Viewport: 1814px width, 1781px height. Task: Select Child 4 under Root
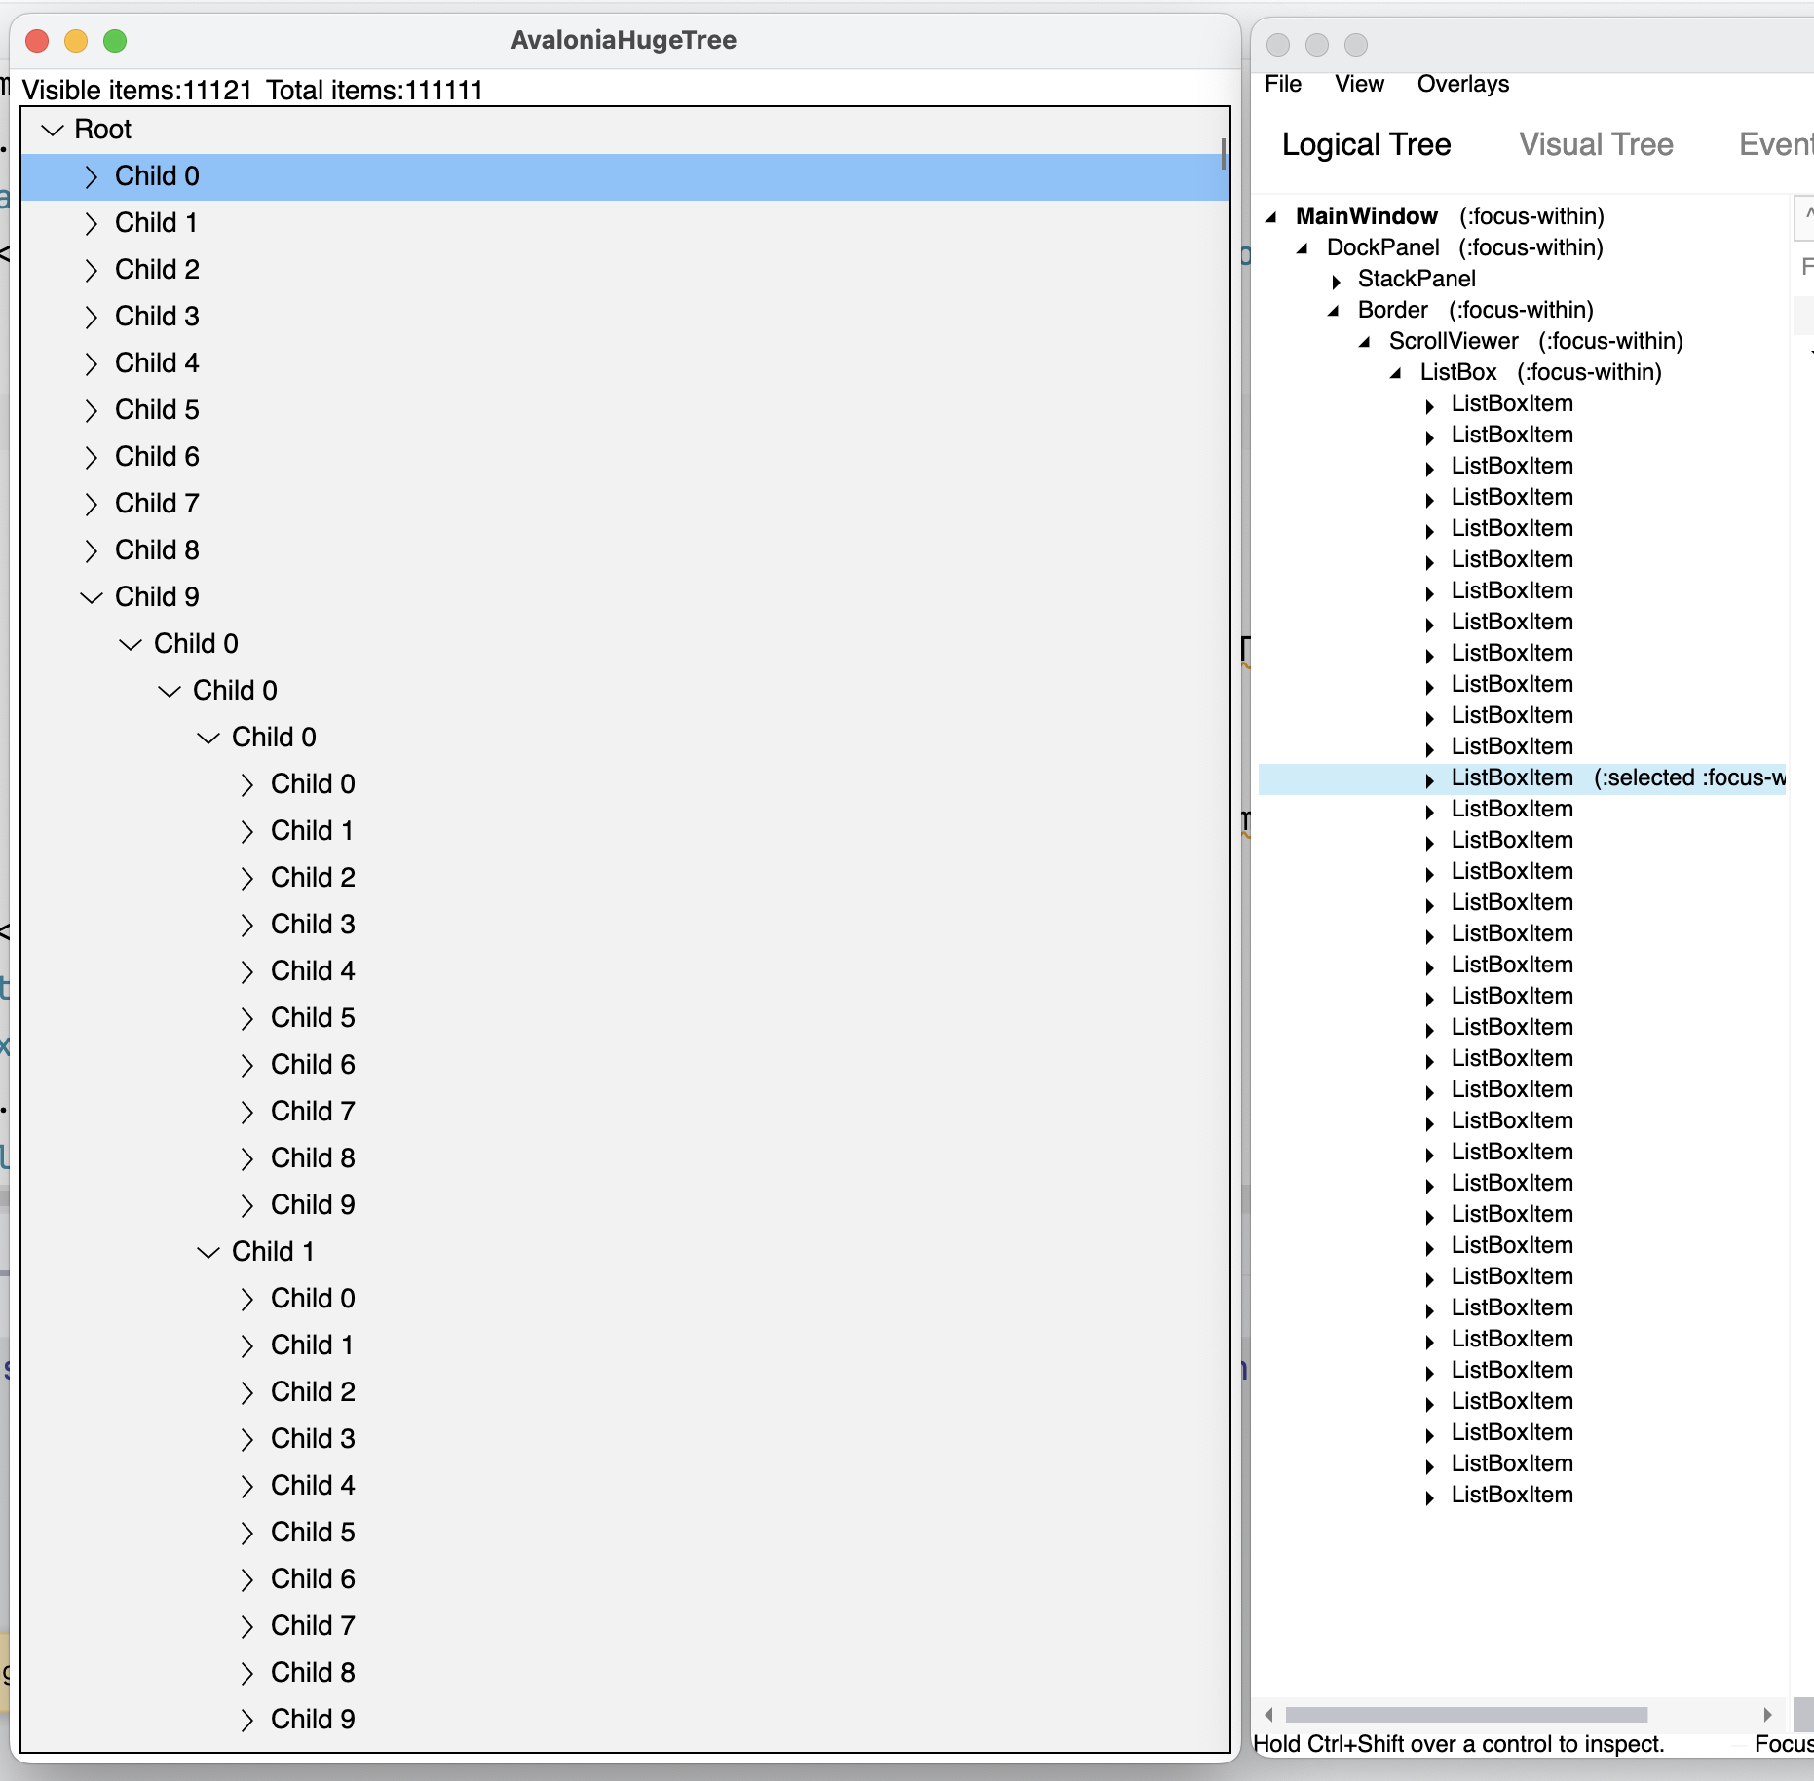coord(625,363)
